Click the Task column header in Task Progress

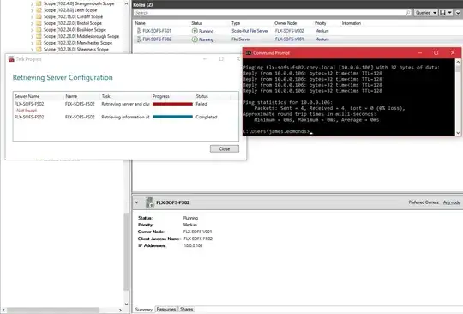click(105, 96)
